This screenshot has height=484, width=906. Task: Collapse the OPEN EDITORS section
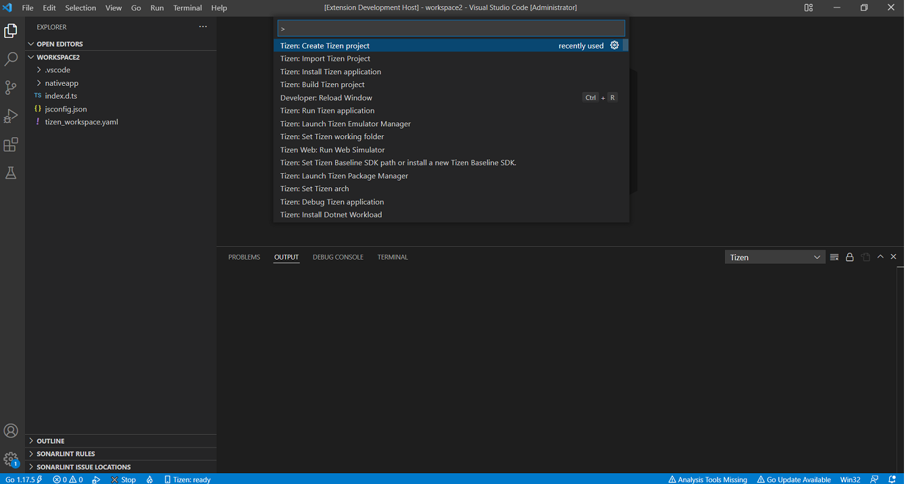click(59, 44)
